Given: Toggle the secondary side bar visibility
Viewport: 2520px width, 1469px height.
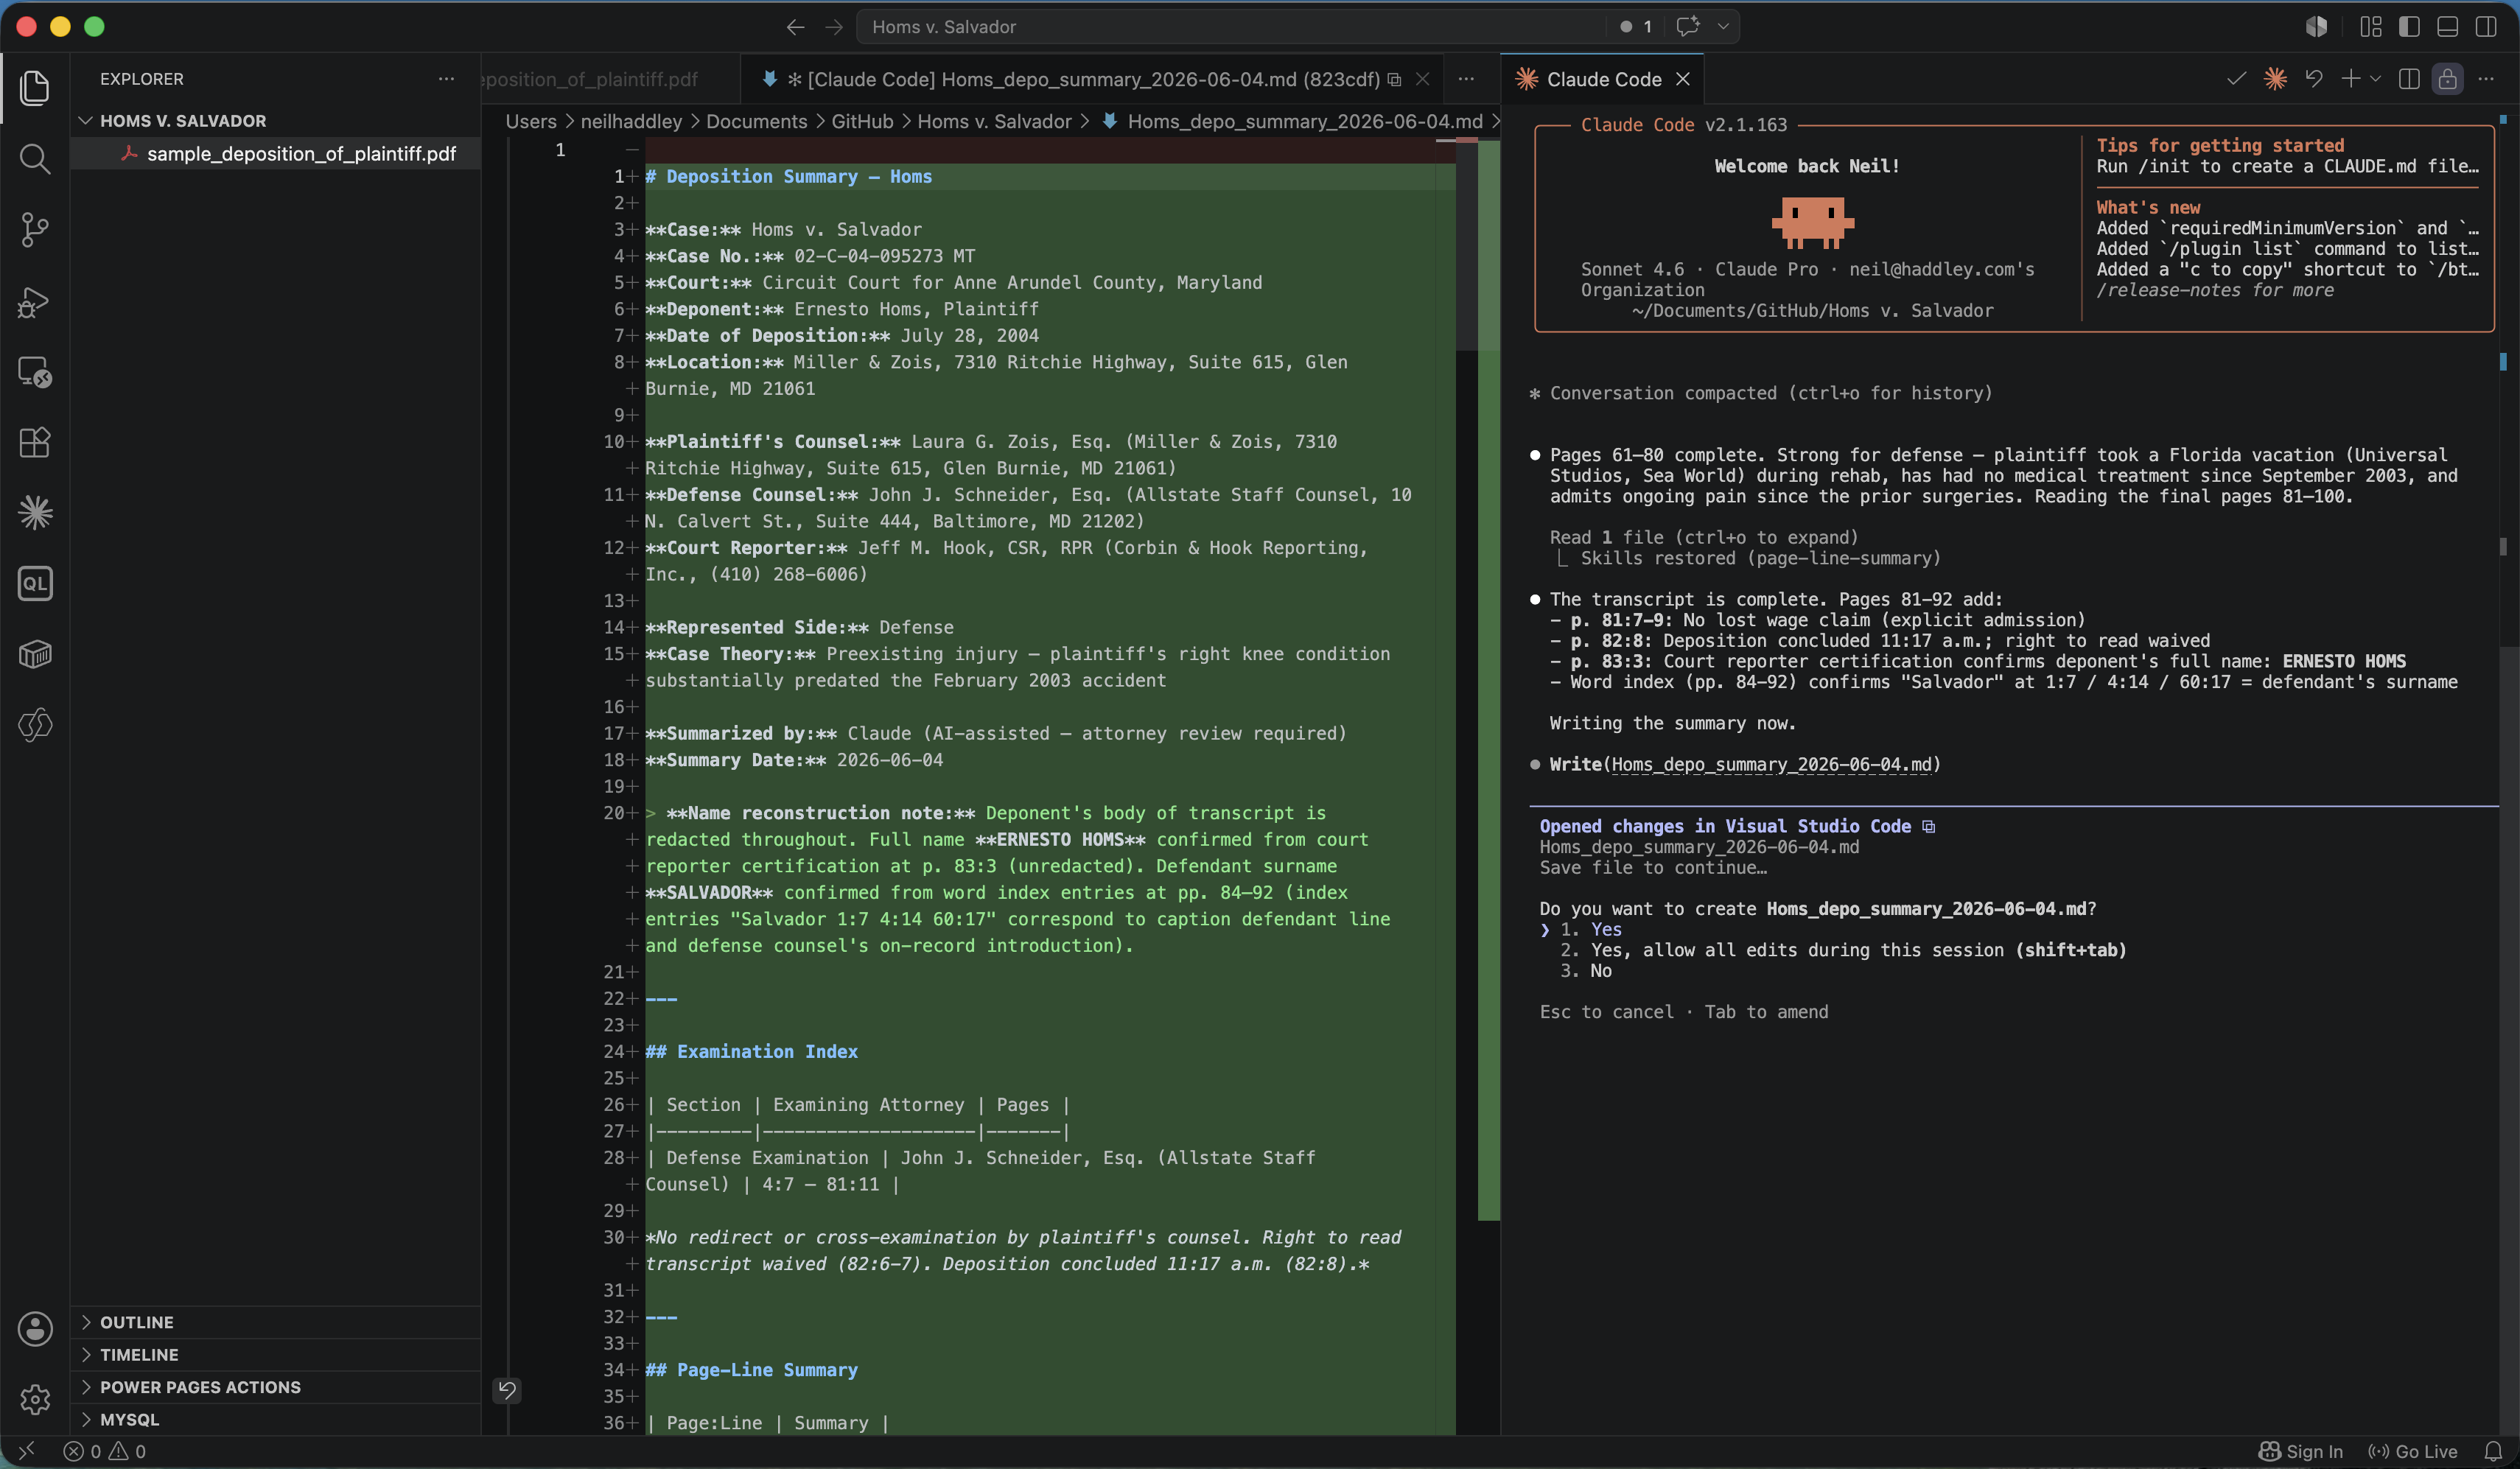Looking at the screenshot, I should (2486, 27).
